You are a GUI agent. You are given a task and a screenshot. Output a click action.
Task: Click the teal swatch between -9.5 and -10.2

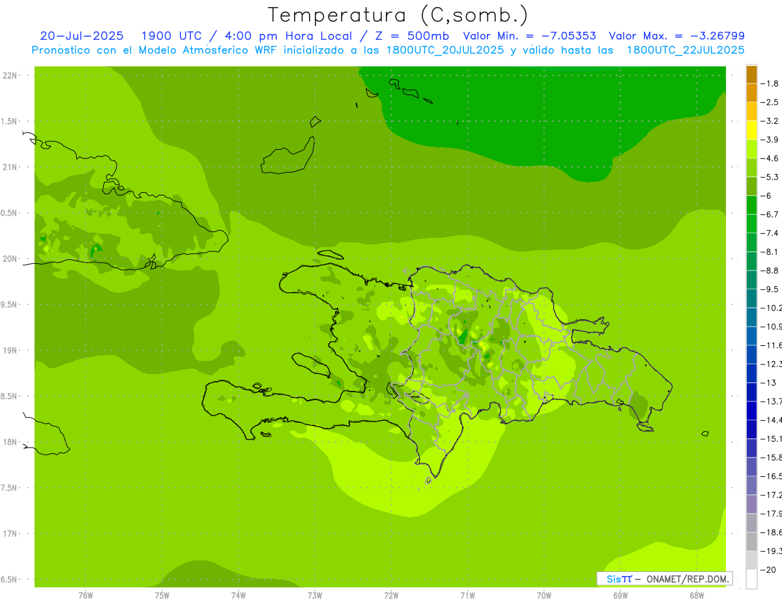tap(751, 298)
